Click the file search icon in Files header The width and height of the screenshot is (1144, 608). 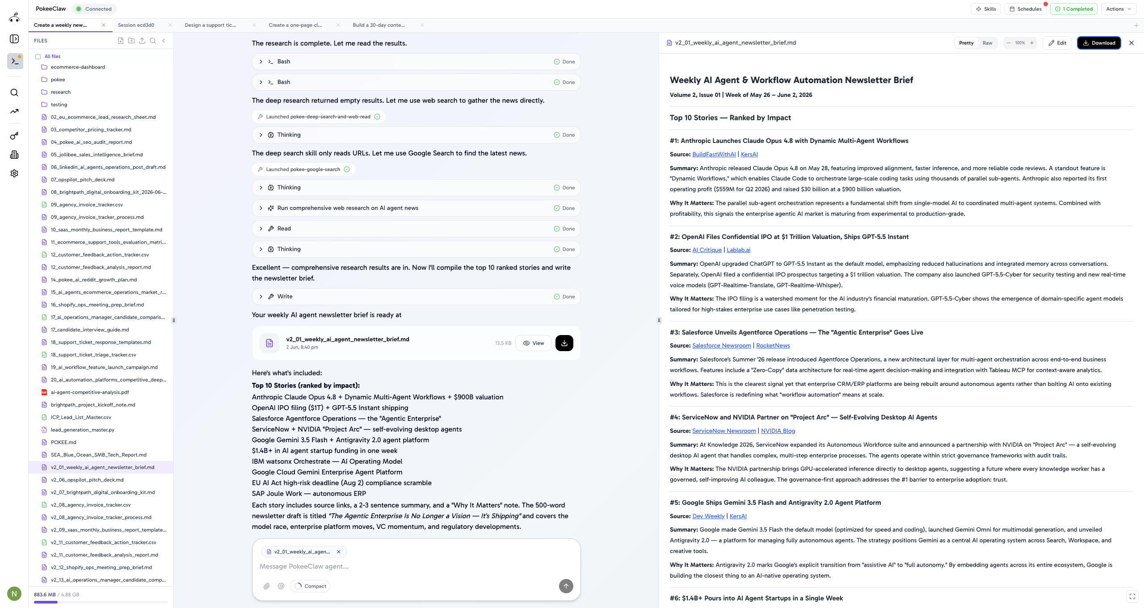[153, 41]
